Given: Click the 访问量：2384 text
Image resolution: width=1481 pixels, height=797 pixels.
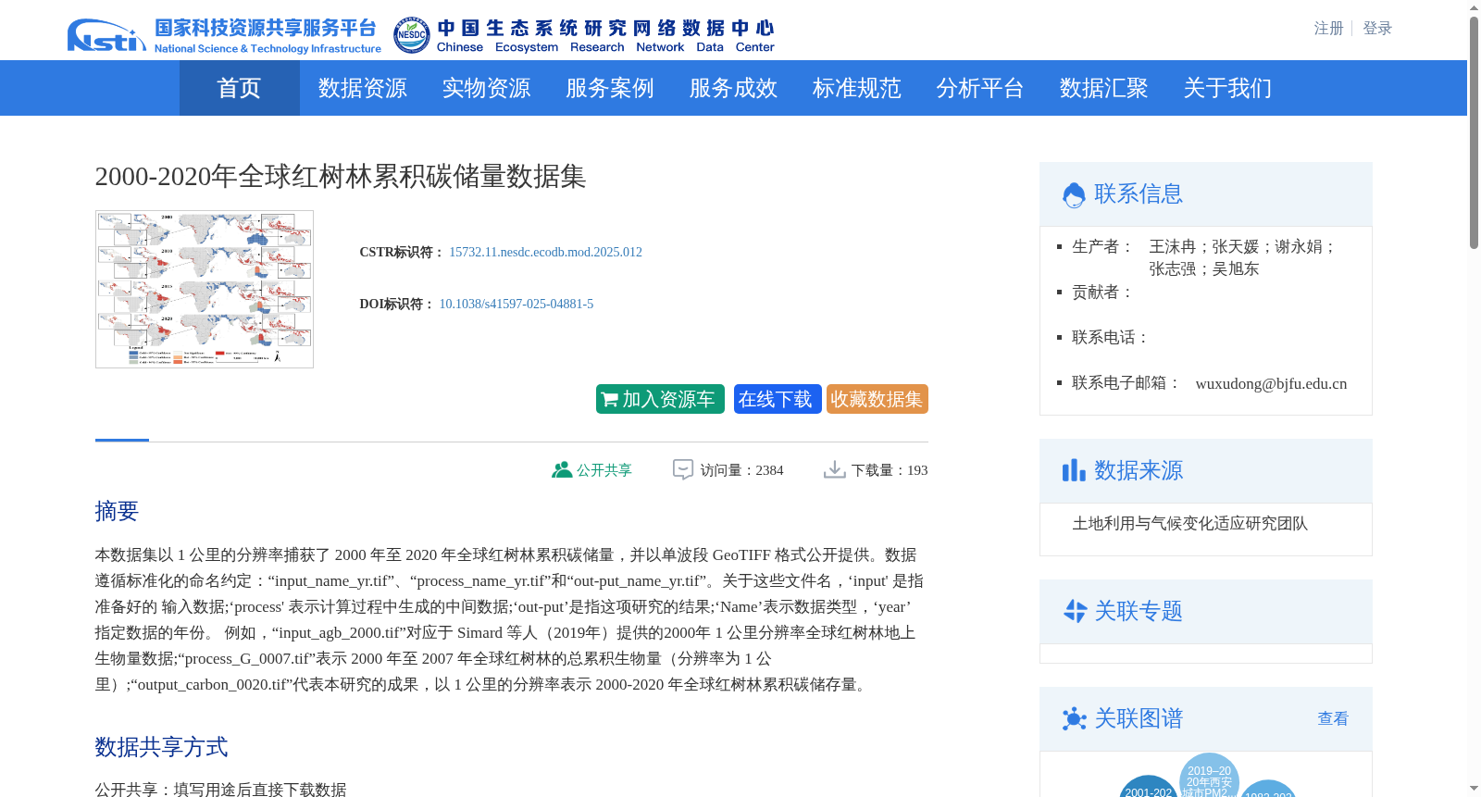Looking at the screenshot, I should pyautogui.click(x=741, y=470).
